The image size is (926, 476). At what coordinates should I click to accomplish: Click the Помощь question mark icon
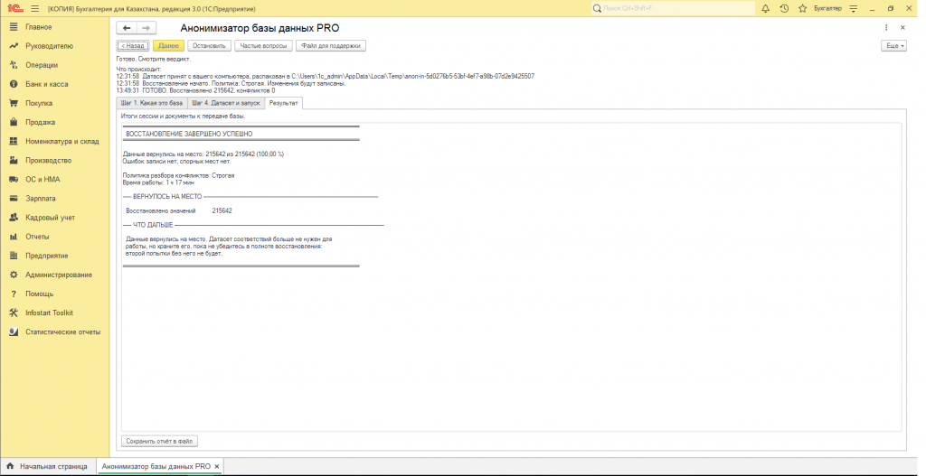coord(14,294)
